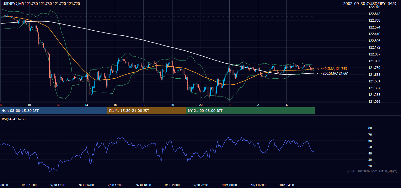The width and height of the screenshot is (401, 188).
Task: Click hour label 22 under price chart
Action: (201, 105)
